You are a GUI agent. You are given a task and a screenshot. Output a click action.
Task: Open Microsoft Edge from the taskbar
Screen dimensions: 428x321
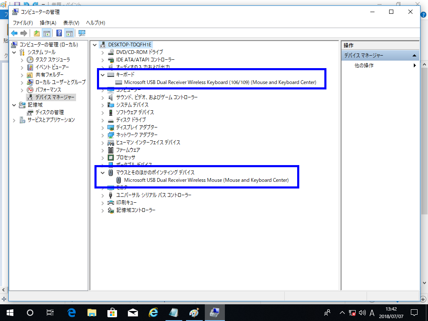71,312
